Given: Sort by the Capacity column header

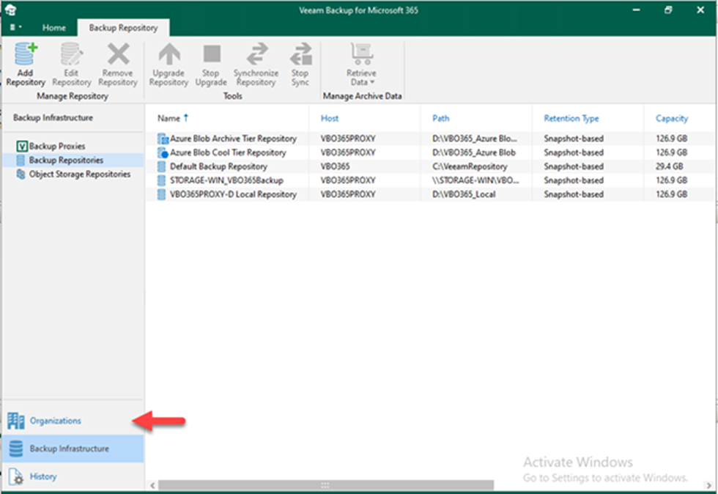Looking at the screenshot, I should [x=672, y=118].
